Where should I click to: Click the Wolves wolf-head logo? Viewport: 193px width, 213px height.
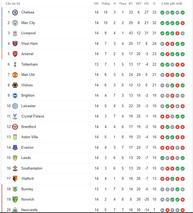[x=15, y=85]
